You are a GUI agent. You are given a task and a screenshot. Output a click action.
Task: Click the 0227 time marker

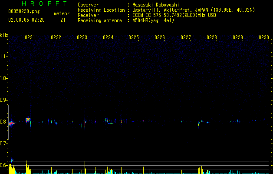click(x=186, y=37)
